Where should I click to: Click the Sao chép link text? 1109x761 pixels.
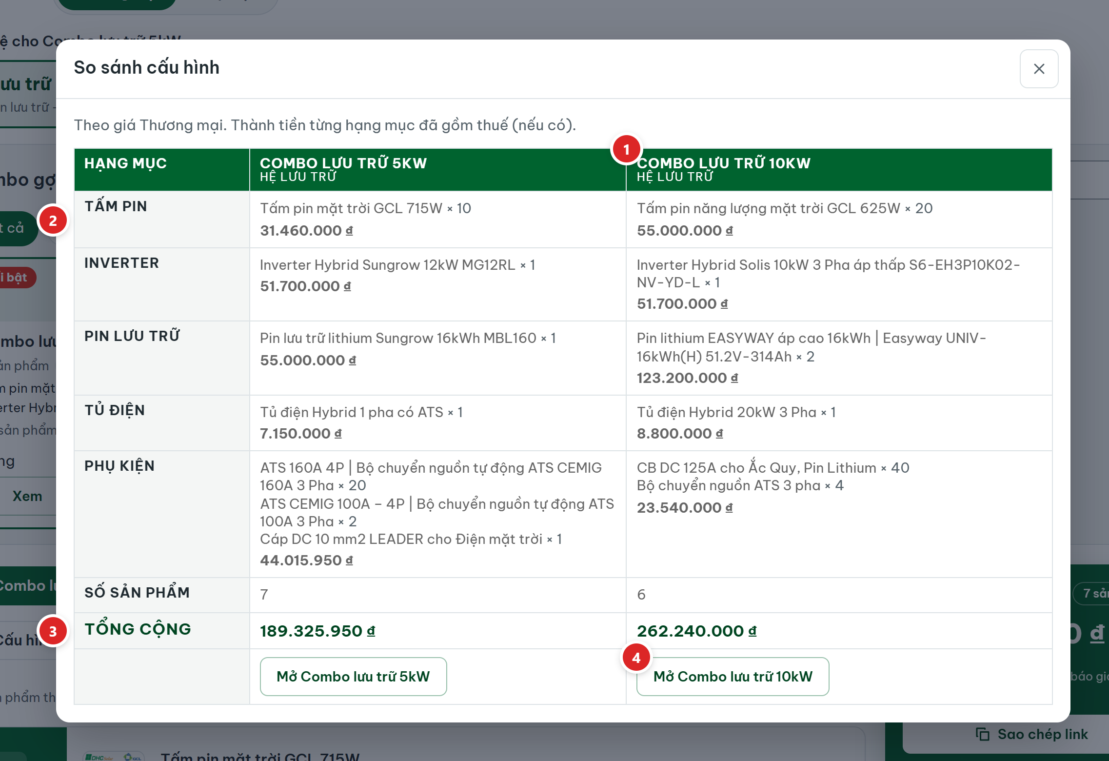(x=1043, y=734)
